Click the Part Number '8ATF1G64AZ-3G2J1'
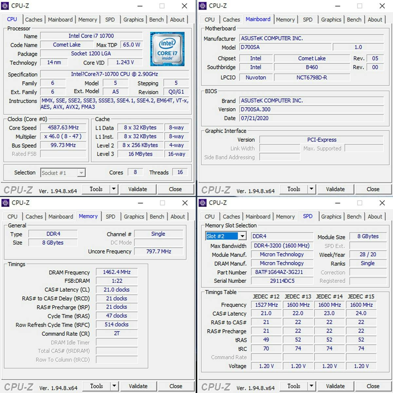Image resolution: width=393 pixels, height=393 pixels. (282, 272)
